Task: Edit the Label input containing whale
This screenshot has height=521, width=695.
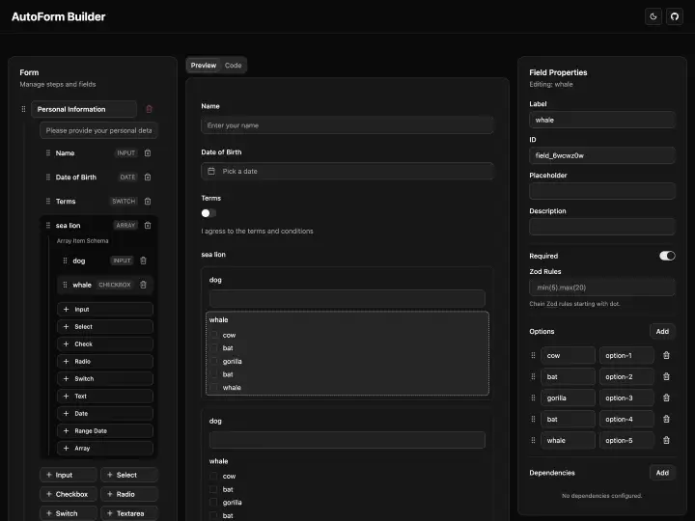Action: (602, 120)
